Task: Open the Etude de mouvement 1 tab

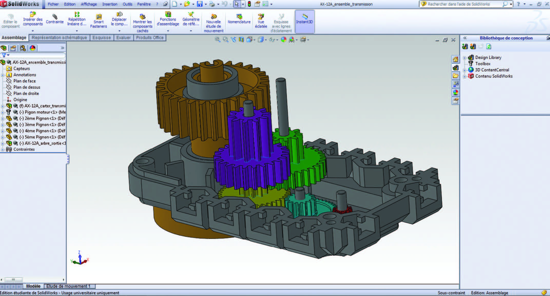Action: tap(69, 286)
